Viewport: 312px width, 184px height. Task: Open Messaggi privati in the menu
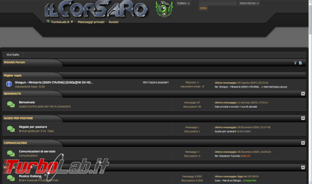point(91,22)
